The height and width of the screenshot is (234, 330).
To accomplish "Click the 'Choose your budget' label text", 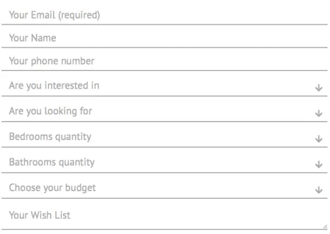I will click(52, 188).
